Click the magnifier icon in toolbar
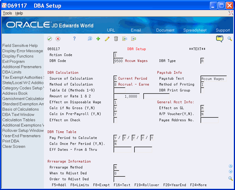This screenshot has height=190, width=235. coord(230,39)
